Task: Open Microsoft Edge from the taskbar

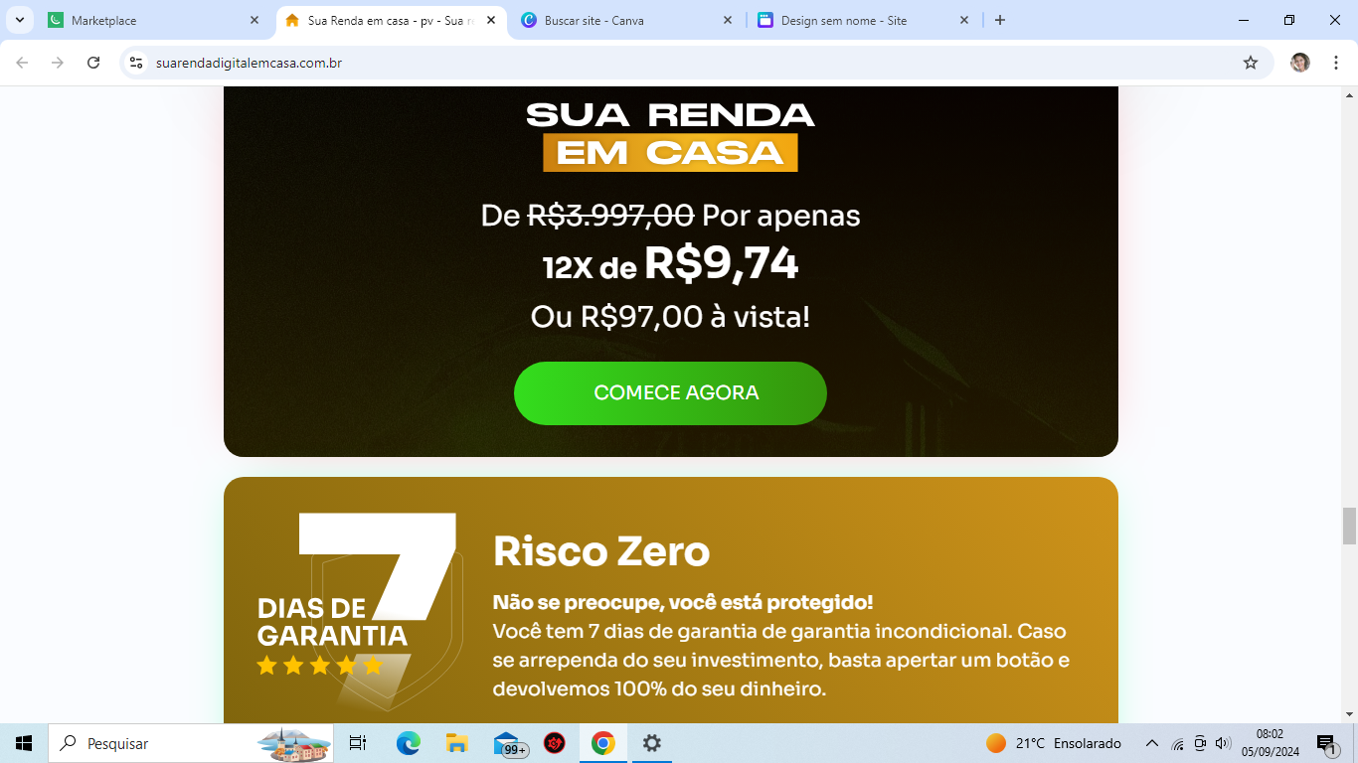Action: click(408, 743)
